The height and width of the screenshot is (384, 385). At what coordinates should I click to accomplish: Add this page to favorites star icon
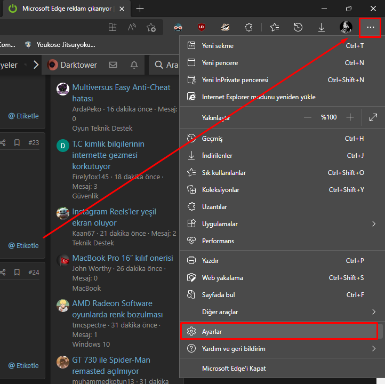[x=151, y=27]
